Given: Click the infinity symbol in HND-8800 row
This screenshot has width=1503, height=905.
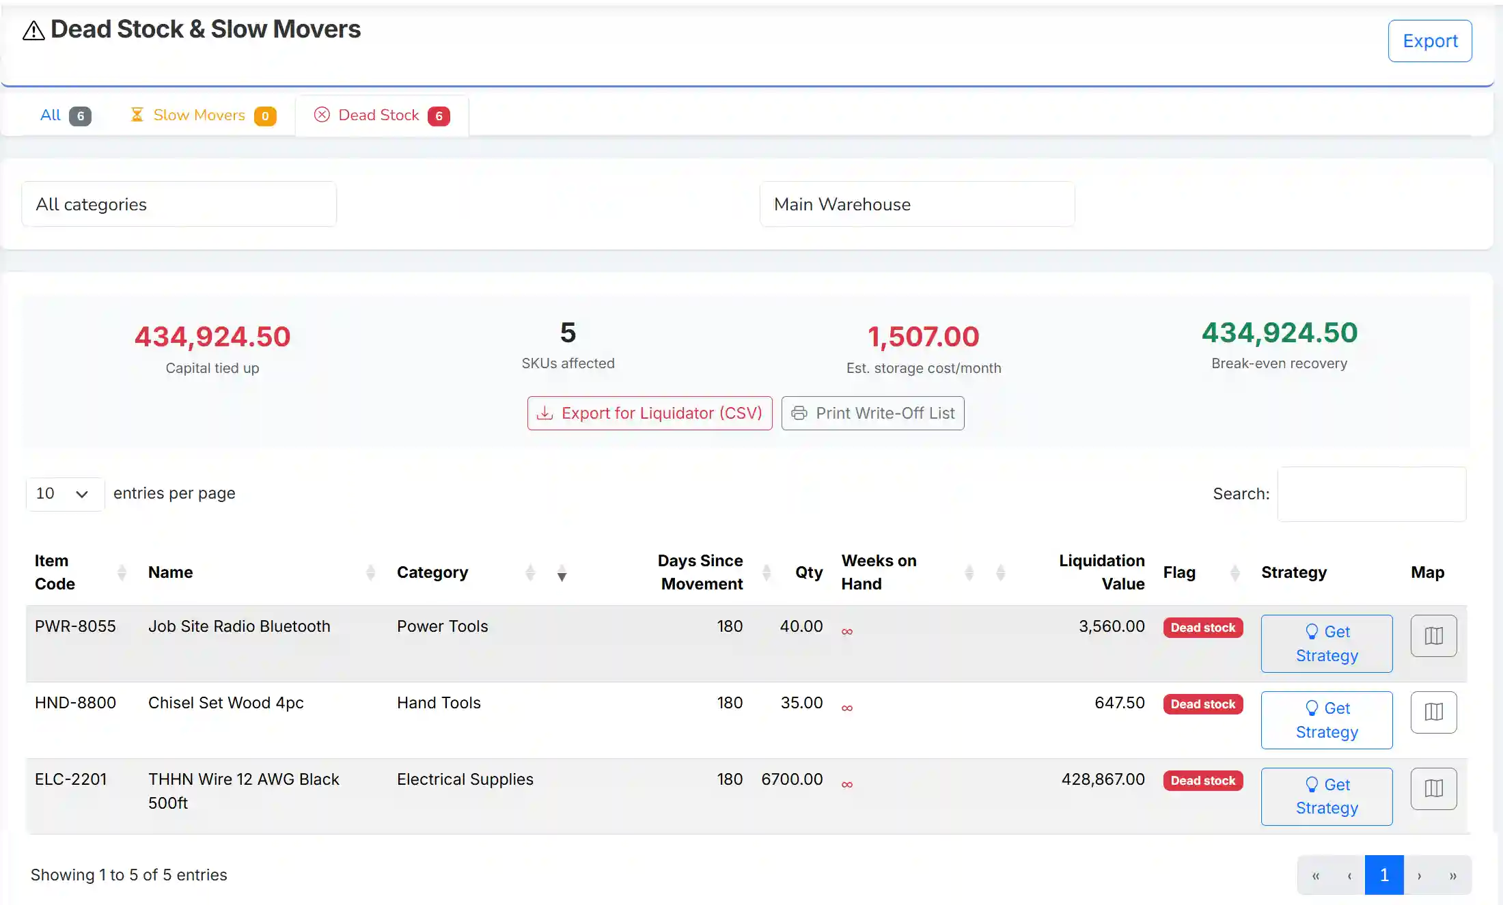Looking at the screenshot, I should pyautogui.click(x=847, y=708).
